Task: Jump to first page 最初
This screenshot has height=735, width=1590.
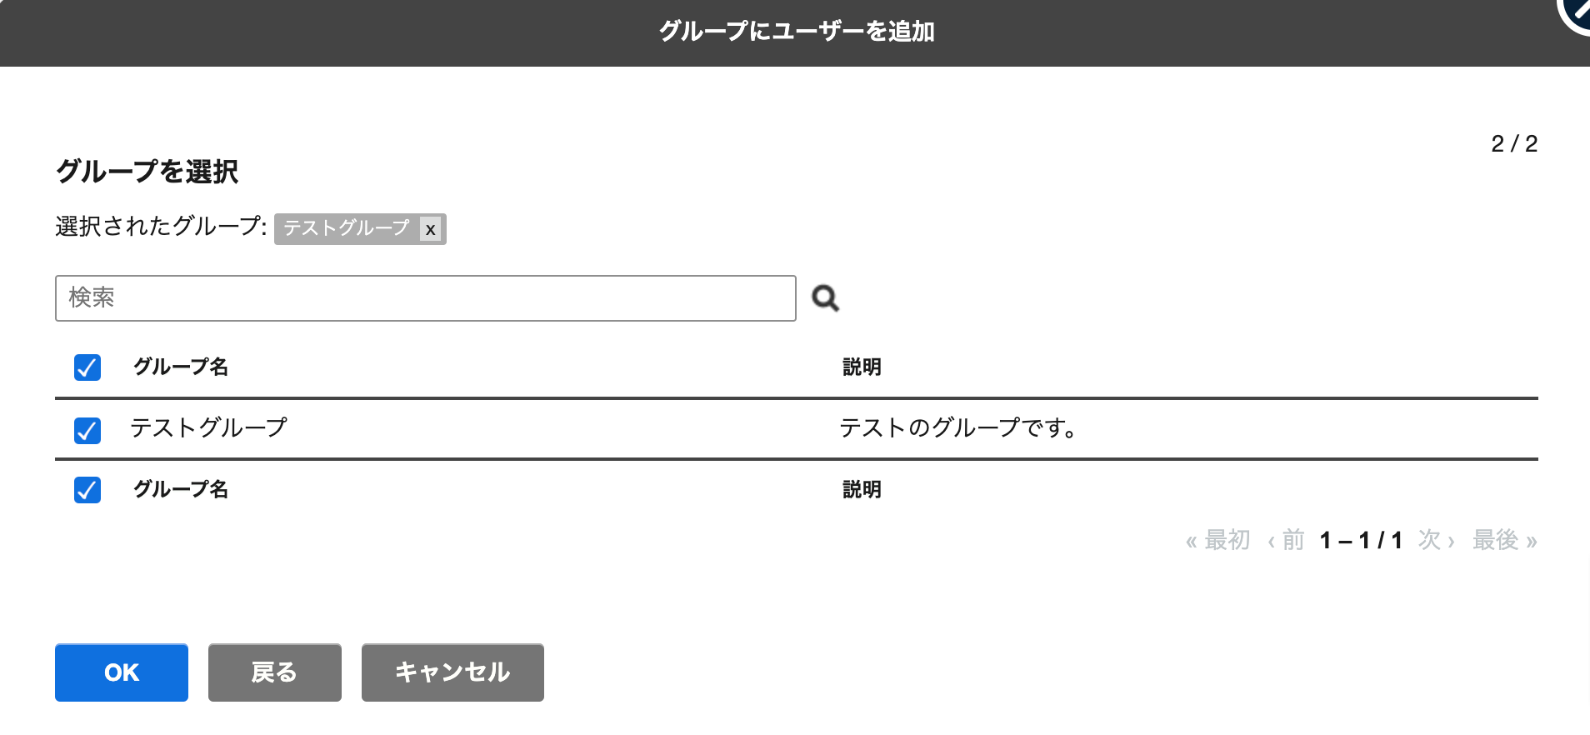Action: [x=1217, y=541]
